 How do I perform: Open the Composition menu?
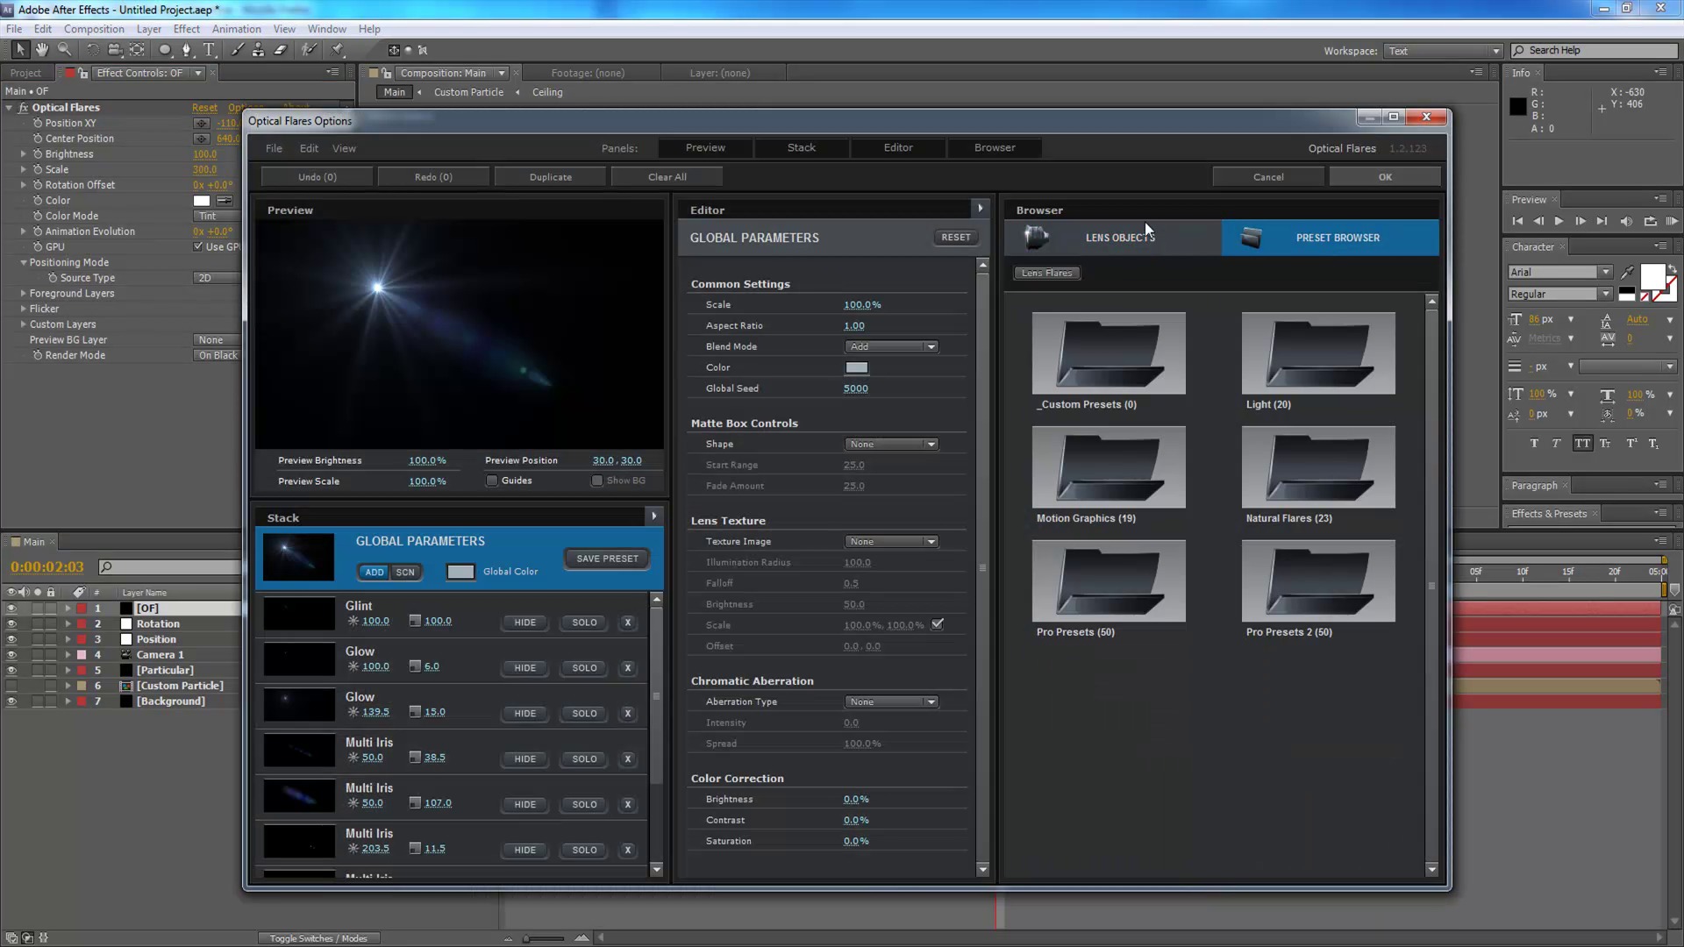(94, 29)
